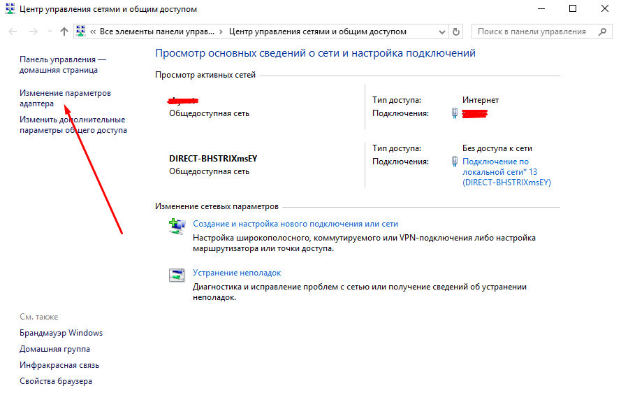Go up one level using up arrow
621x400 pixels.
click(x=64, y=31)
